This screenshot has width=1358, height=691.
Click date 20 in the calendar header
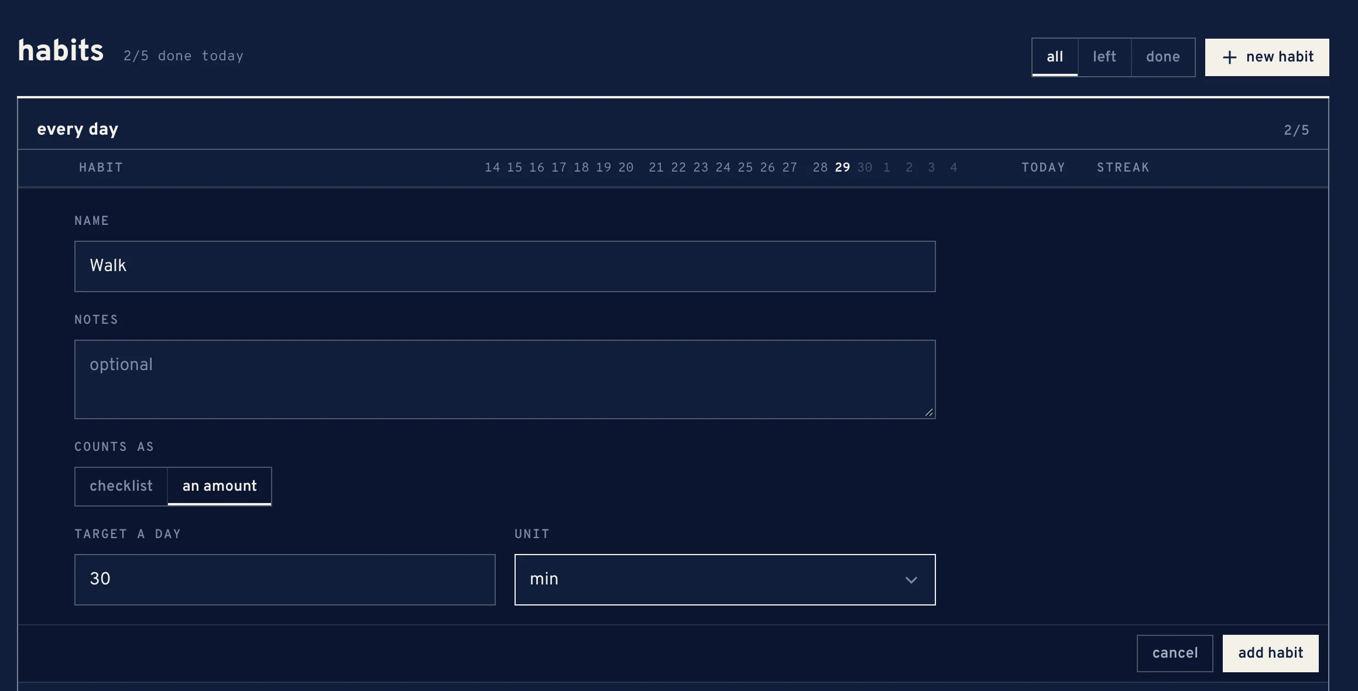(626, 167)
